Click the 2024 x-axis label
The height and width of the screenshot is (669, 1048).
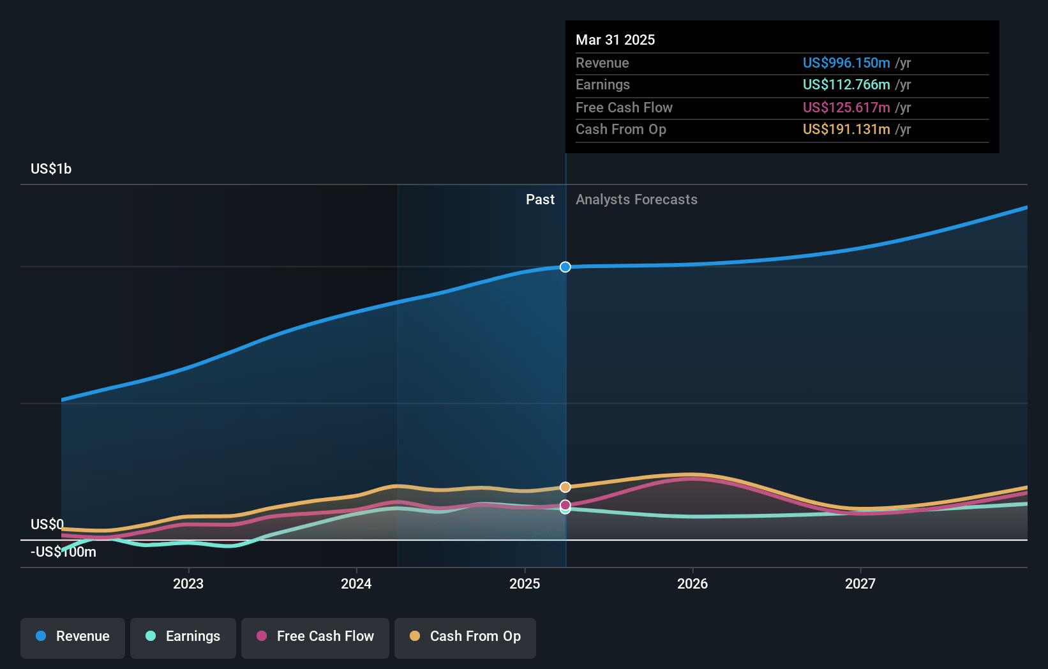point(356,583)
